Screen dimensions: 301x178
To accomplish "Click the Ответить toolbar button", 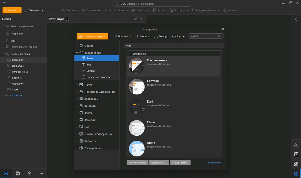I will [68, 10].
